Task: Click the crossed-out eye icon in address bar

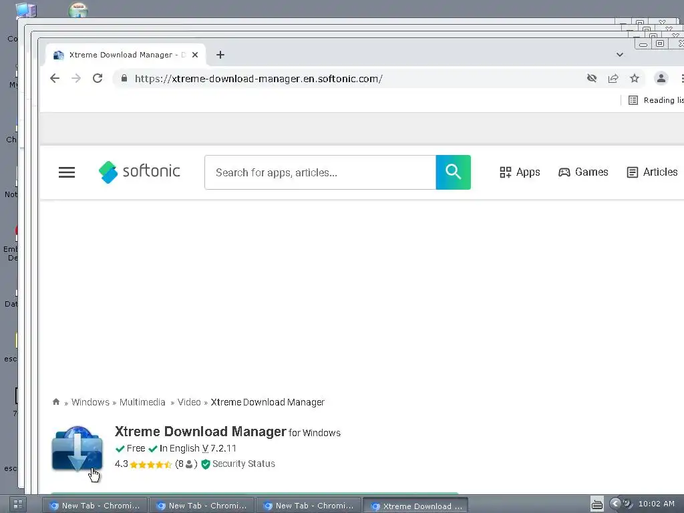Action: point(592,79)
